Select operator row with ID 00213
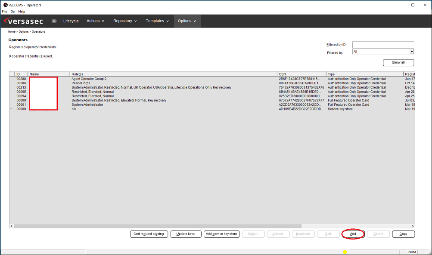 pyautogui.click(x=212, y=87)
